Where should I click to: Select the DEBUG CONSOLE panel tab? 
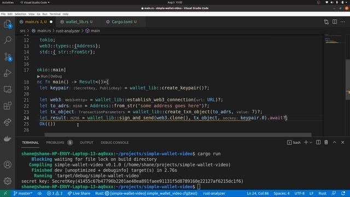pyautogui.click(x=114, y=142)
